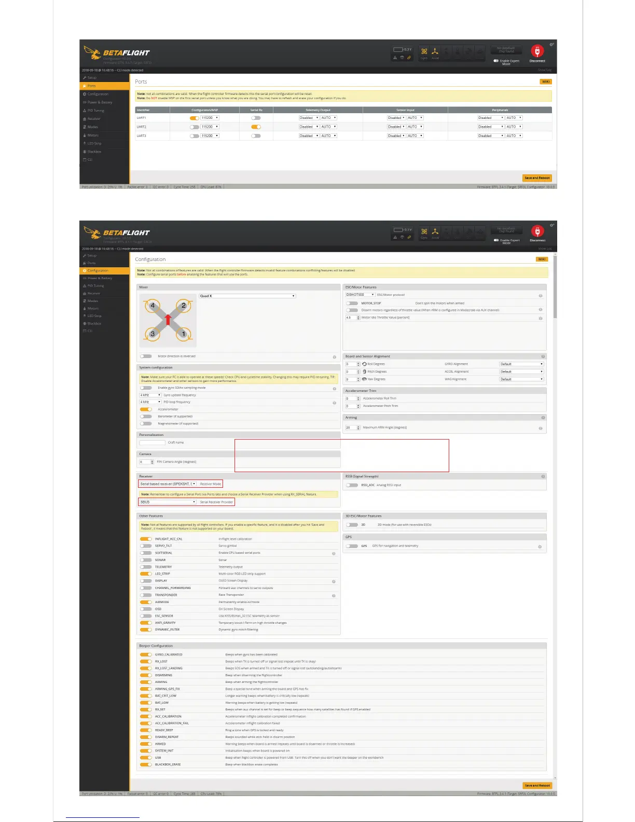Open the SBUS Serial Receiver Provider dropdown
Image resolution: width=635 pixels, height=822 pixels.
[x=168, y=502]
